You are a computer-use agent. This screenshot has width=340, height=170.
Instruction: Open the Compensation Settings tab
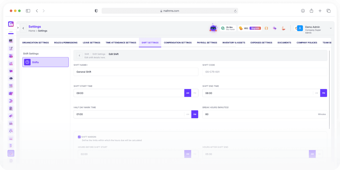tap(178, 43)
